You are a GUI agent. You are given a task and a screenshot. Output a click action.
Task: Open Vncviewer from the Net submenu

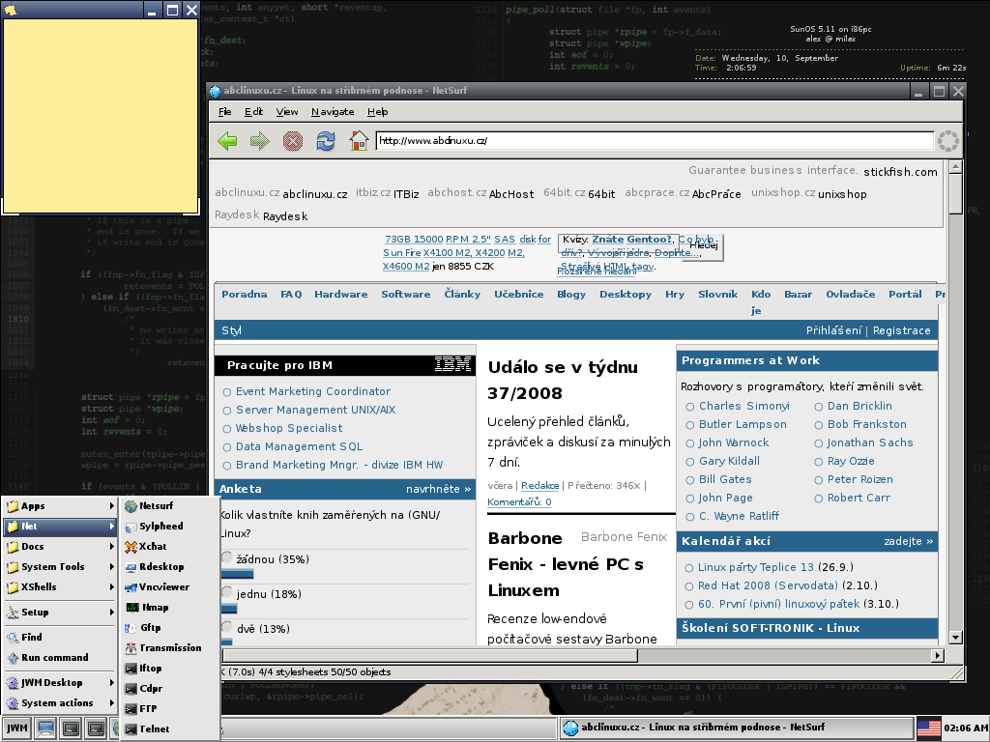coord(169,586)
